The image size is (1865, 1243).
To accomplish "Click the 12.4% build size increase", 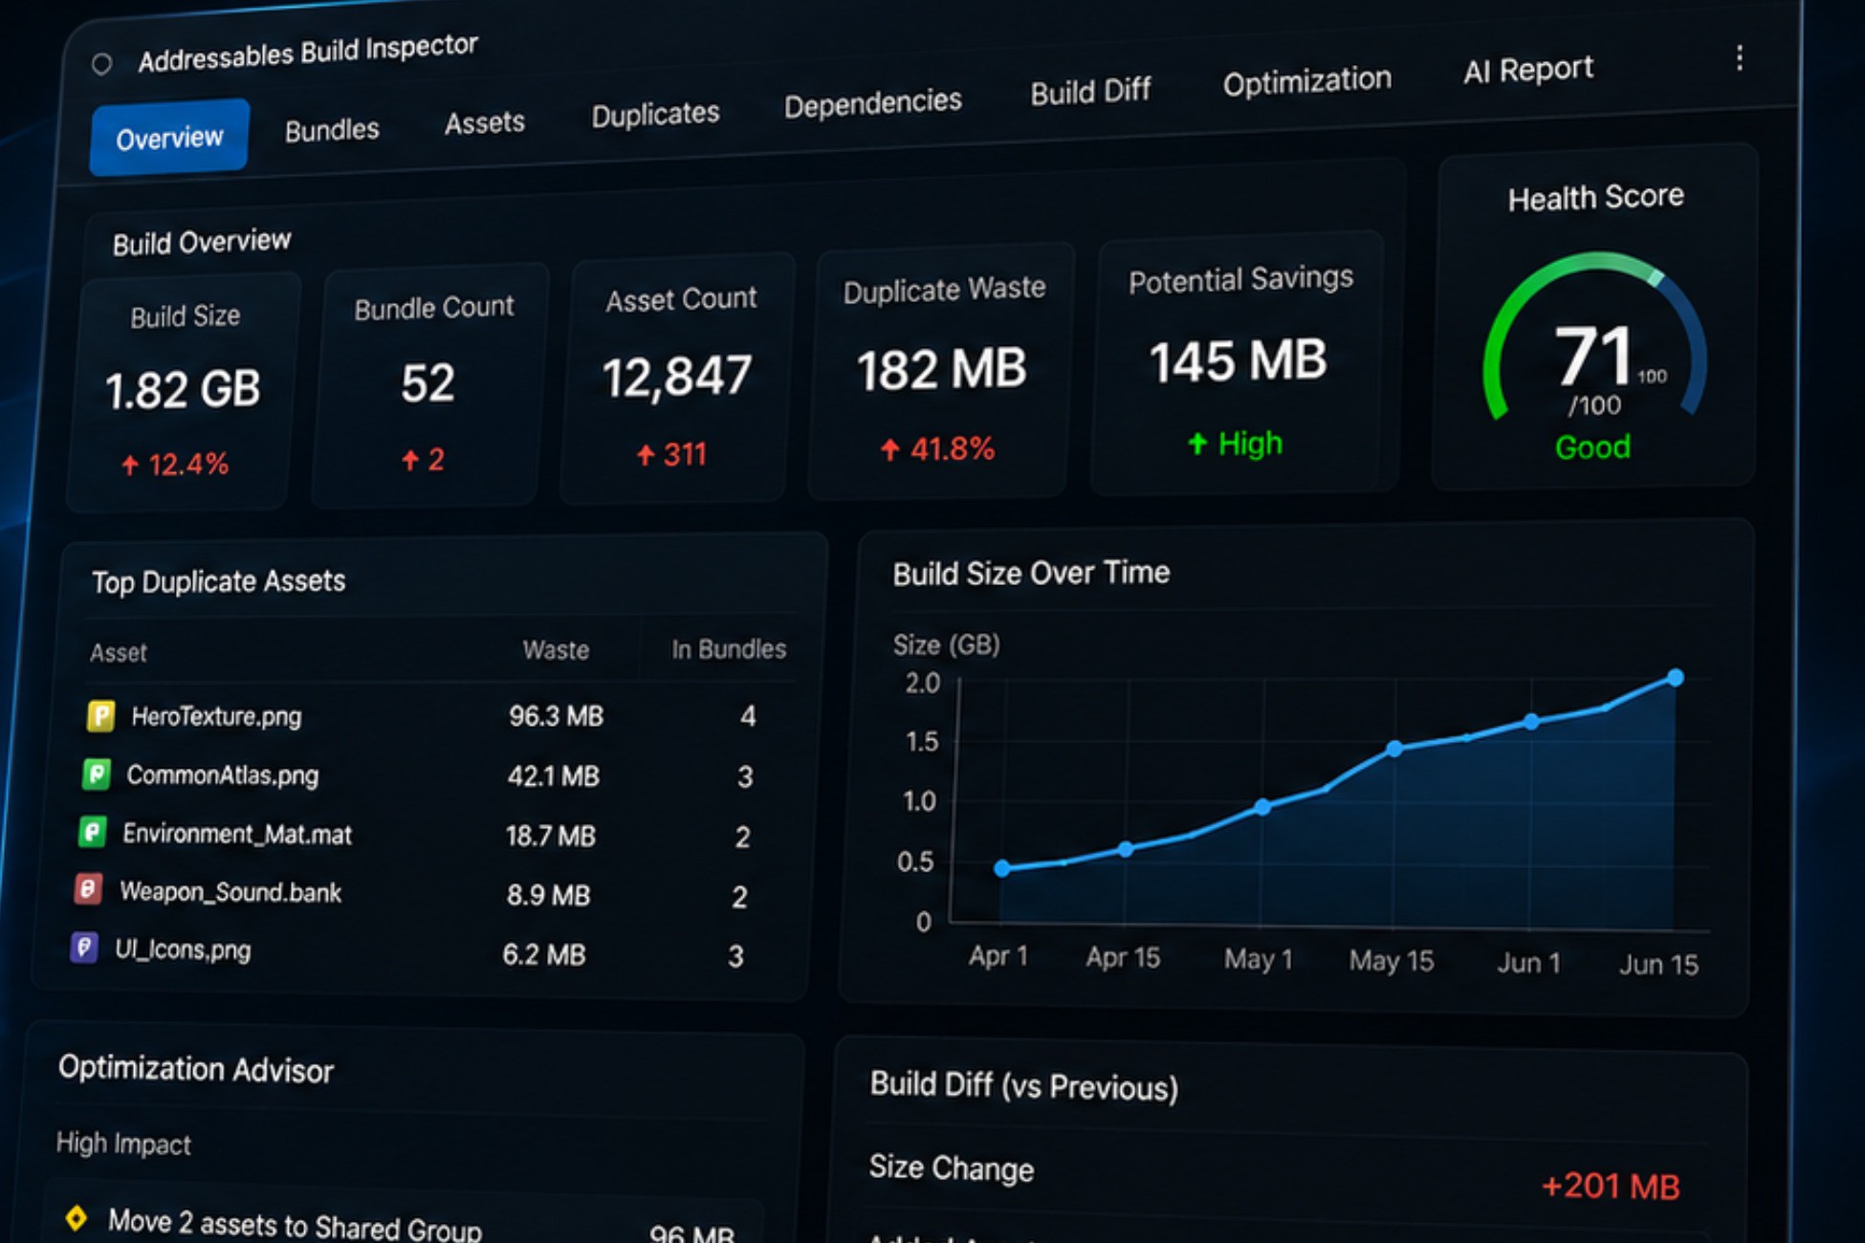I will (x=175, y=465).
